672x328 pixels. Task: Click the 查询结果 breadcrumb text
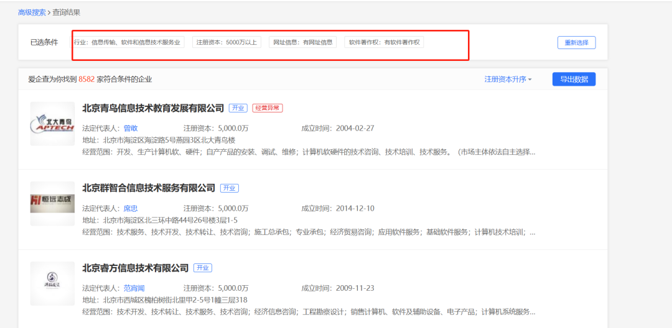click(x=67, y=12)
